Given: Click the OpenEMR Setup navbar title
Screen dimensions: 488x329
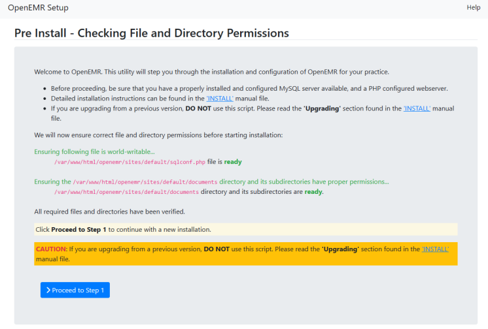Looking at the screenshot, I should coord(38,8).
